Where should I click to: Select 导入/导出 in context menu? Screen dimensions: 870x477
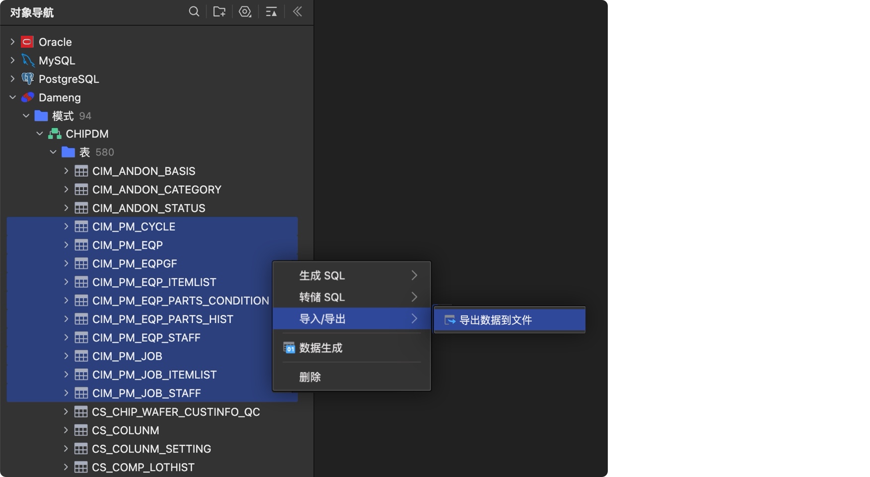pyautogui.click(x=352, y=318)
